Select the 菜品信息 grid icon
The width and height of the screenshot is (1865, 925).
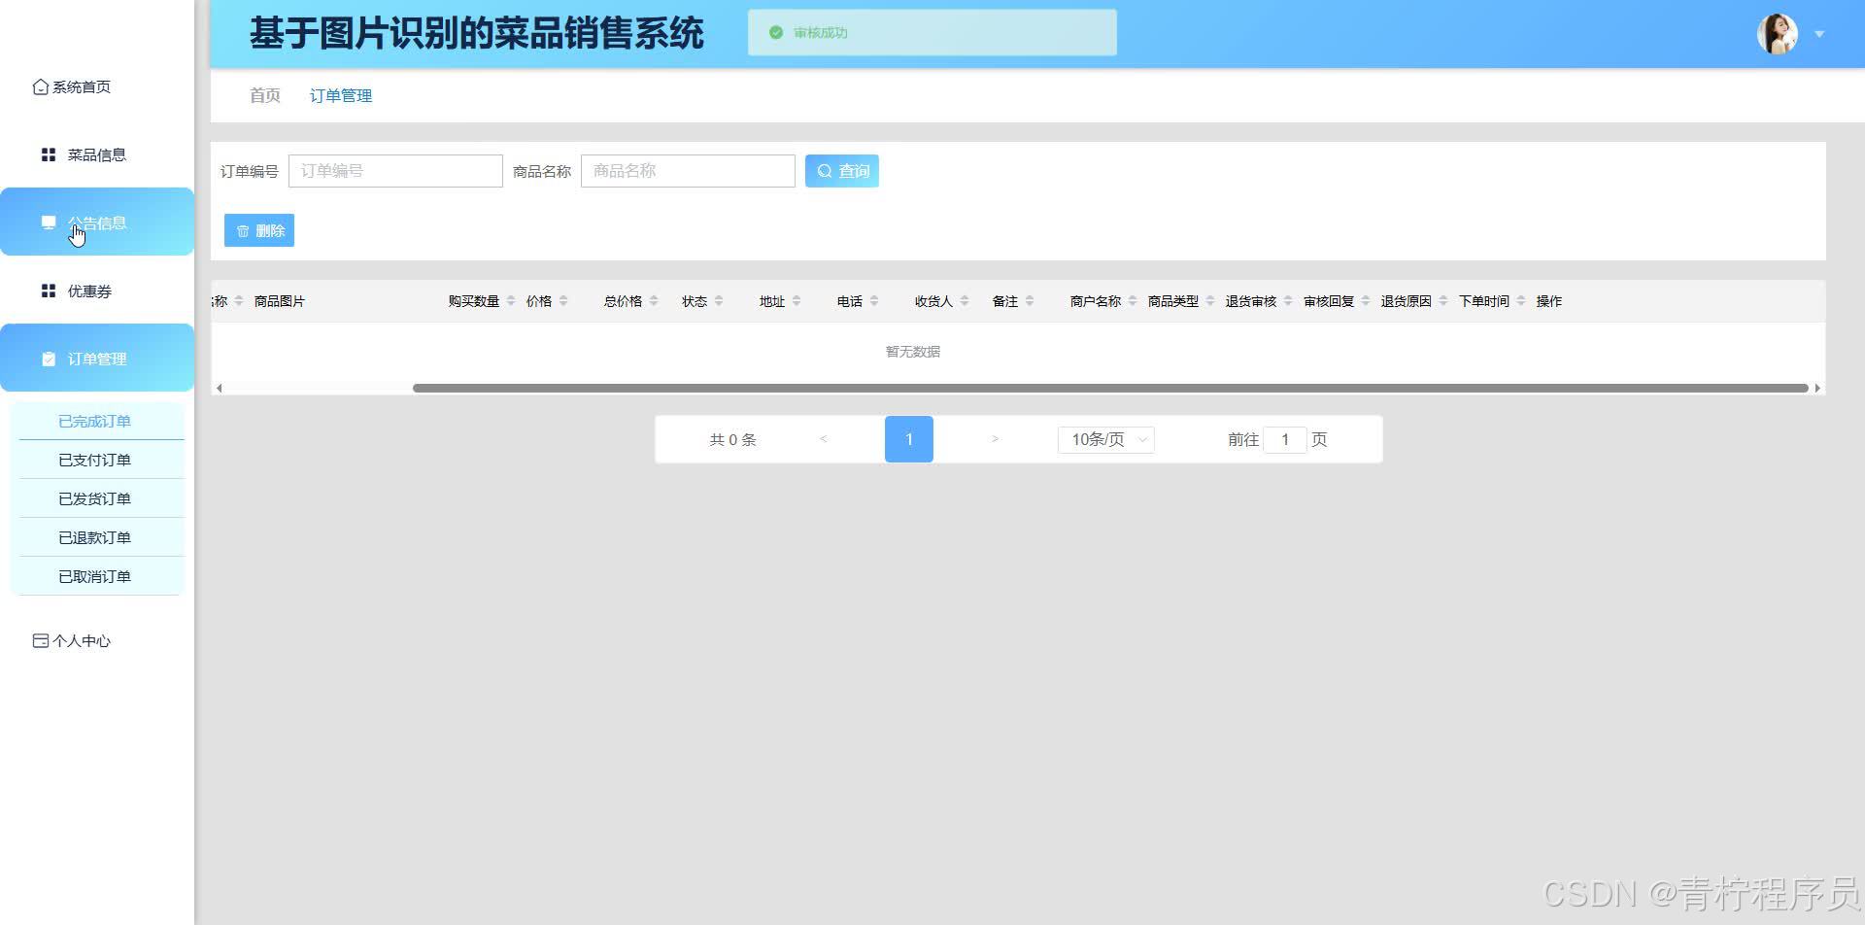click(x=48, y=154)
